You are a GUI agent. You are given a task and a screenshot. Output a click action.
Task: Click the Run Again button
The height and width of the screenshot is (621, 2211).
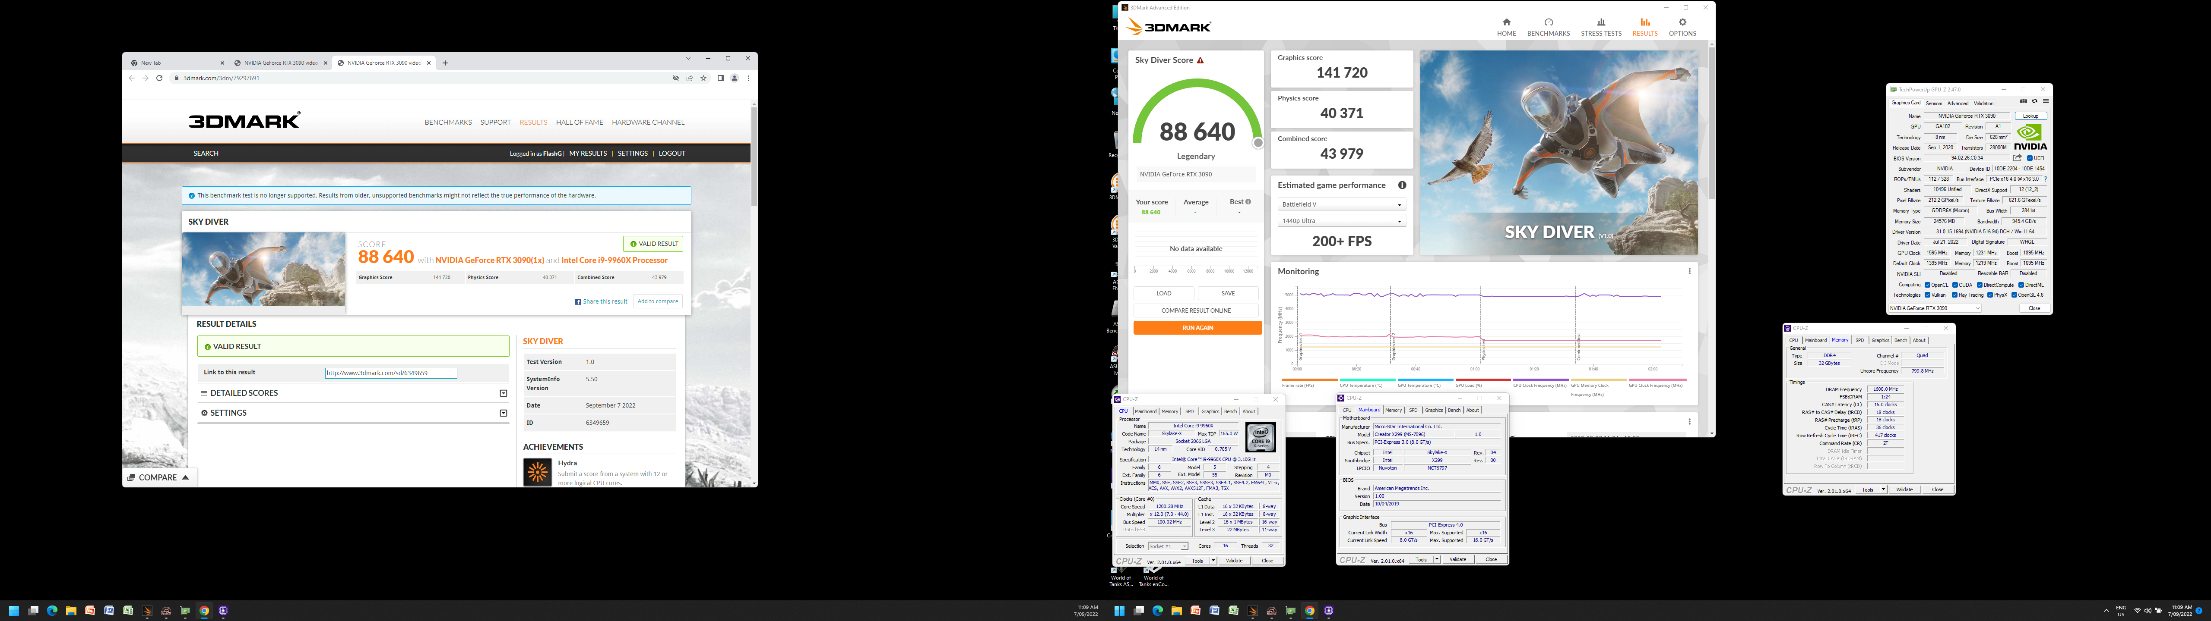pyautogui.click(x=1197, y=328)
